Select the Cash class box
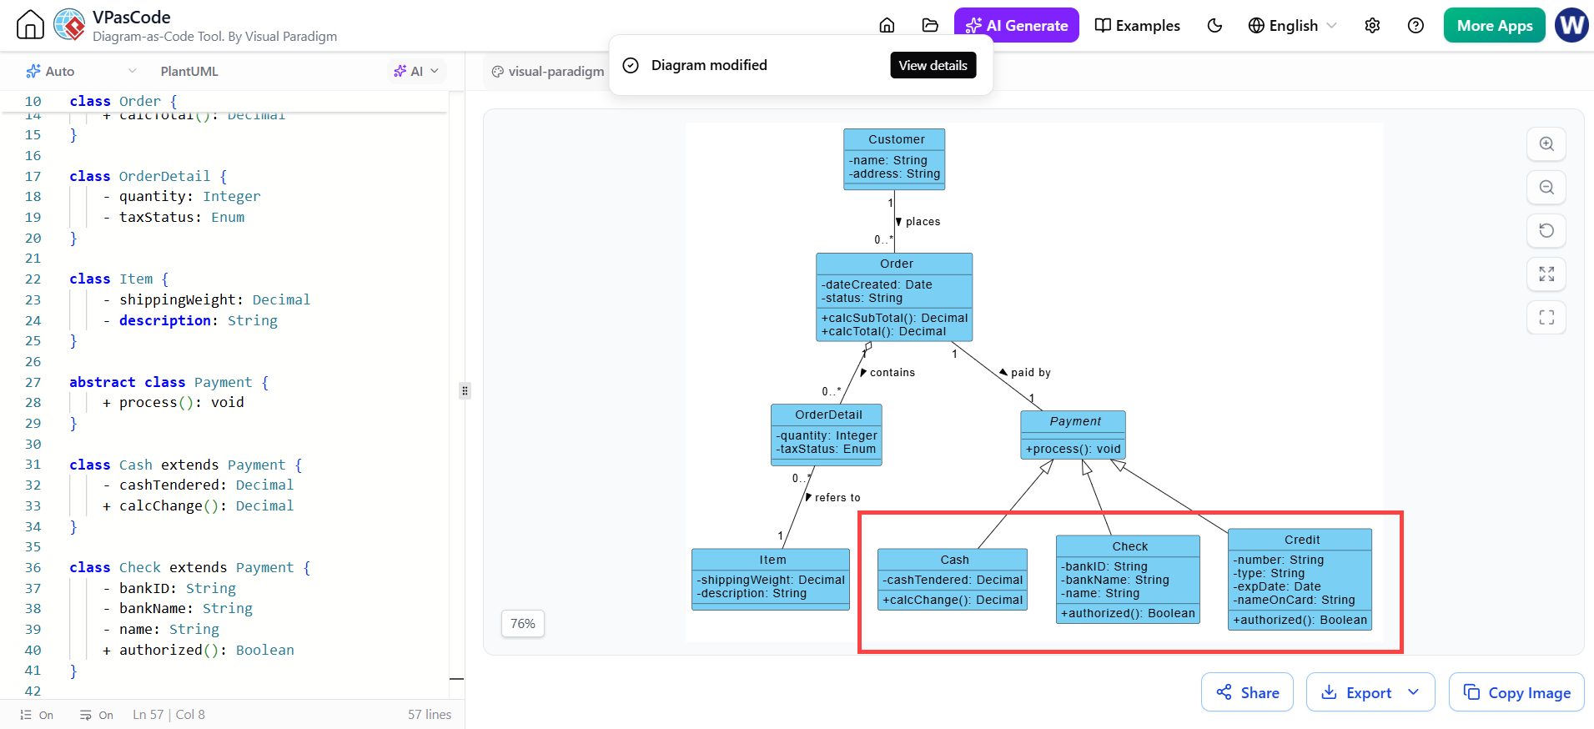This screenshot has height=729, width=1594. pos(953,579)
